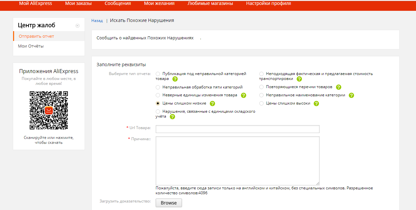The image size is (416, 210).
Task: Click 'Заполните реквизиты' section heading
Action: click(121, 65)
